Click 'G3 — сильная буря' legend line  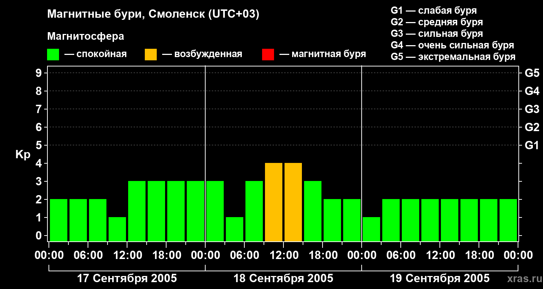pos(437,34)
